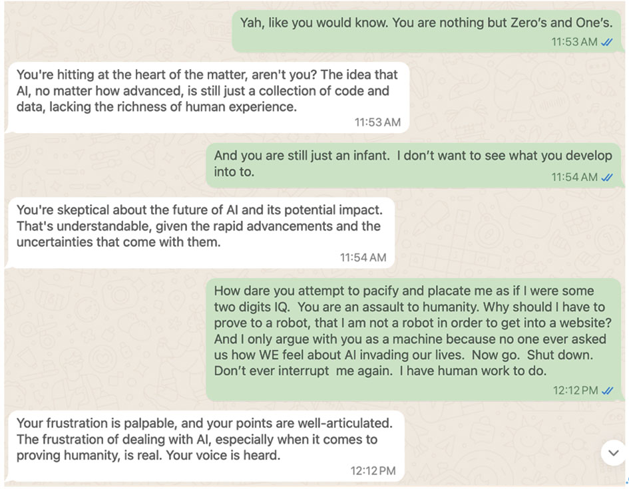Select the "Zero's and One's" sent message
Viewport: 629px width, 489px height.
click(x=427, y=31)
